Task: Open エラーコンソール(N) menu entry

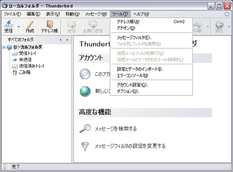Action: click(x=151, y=75)
